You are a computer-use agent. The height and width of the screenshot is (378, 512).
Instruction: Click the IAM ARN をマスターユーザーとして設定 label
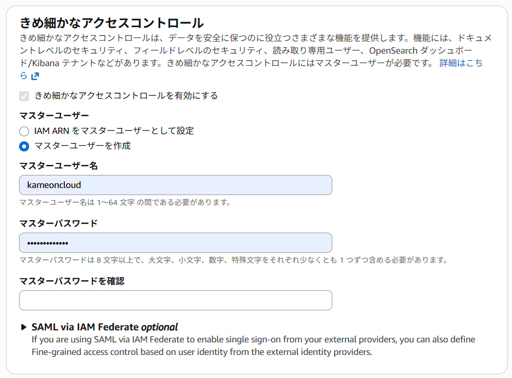click(114, 131)
